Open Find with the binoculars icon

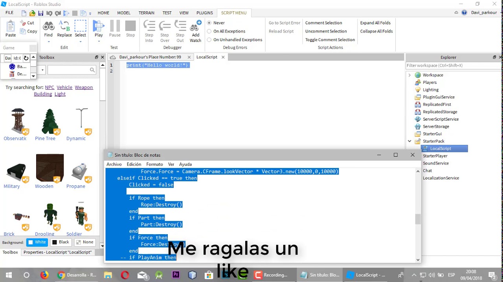click(x=48, y=26)
